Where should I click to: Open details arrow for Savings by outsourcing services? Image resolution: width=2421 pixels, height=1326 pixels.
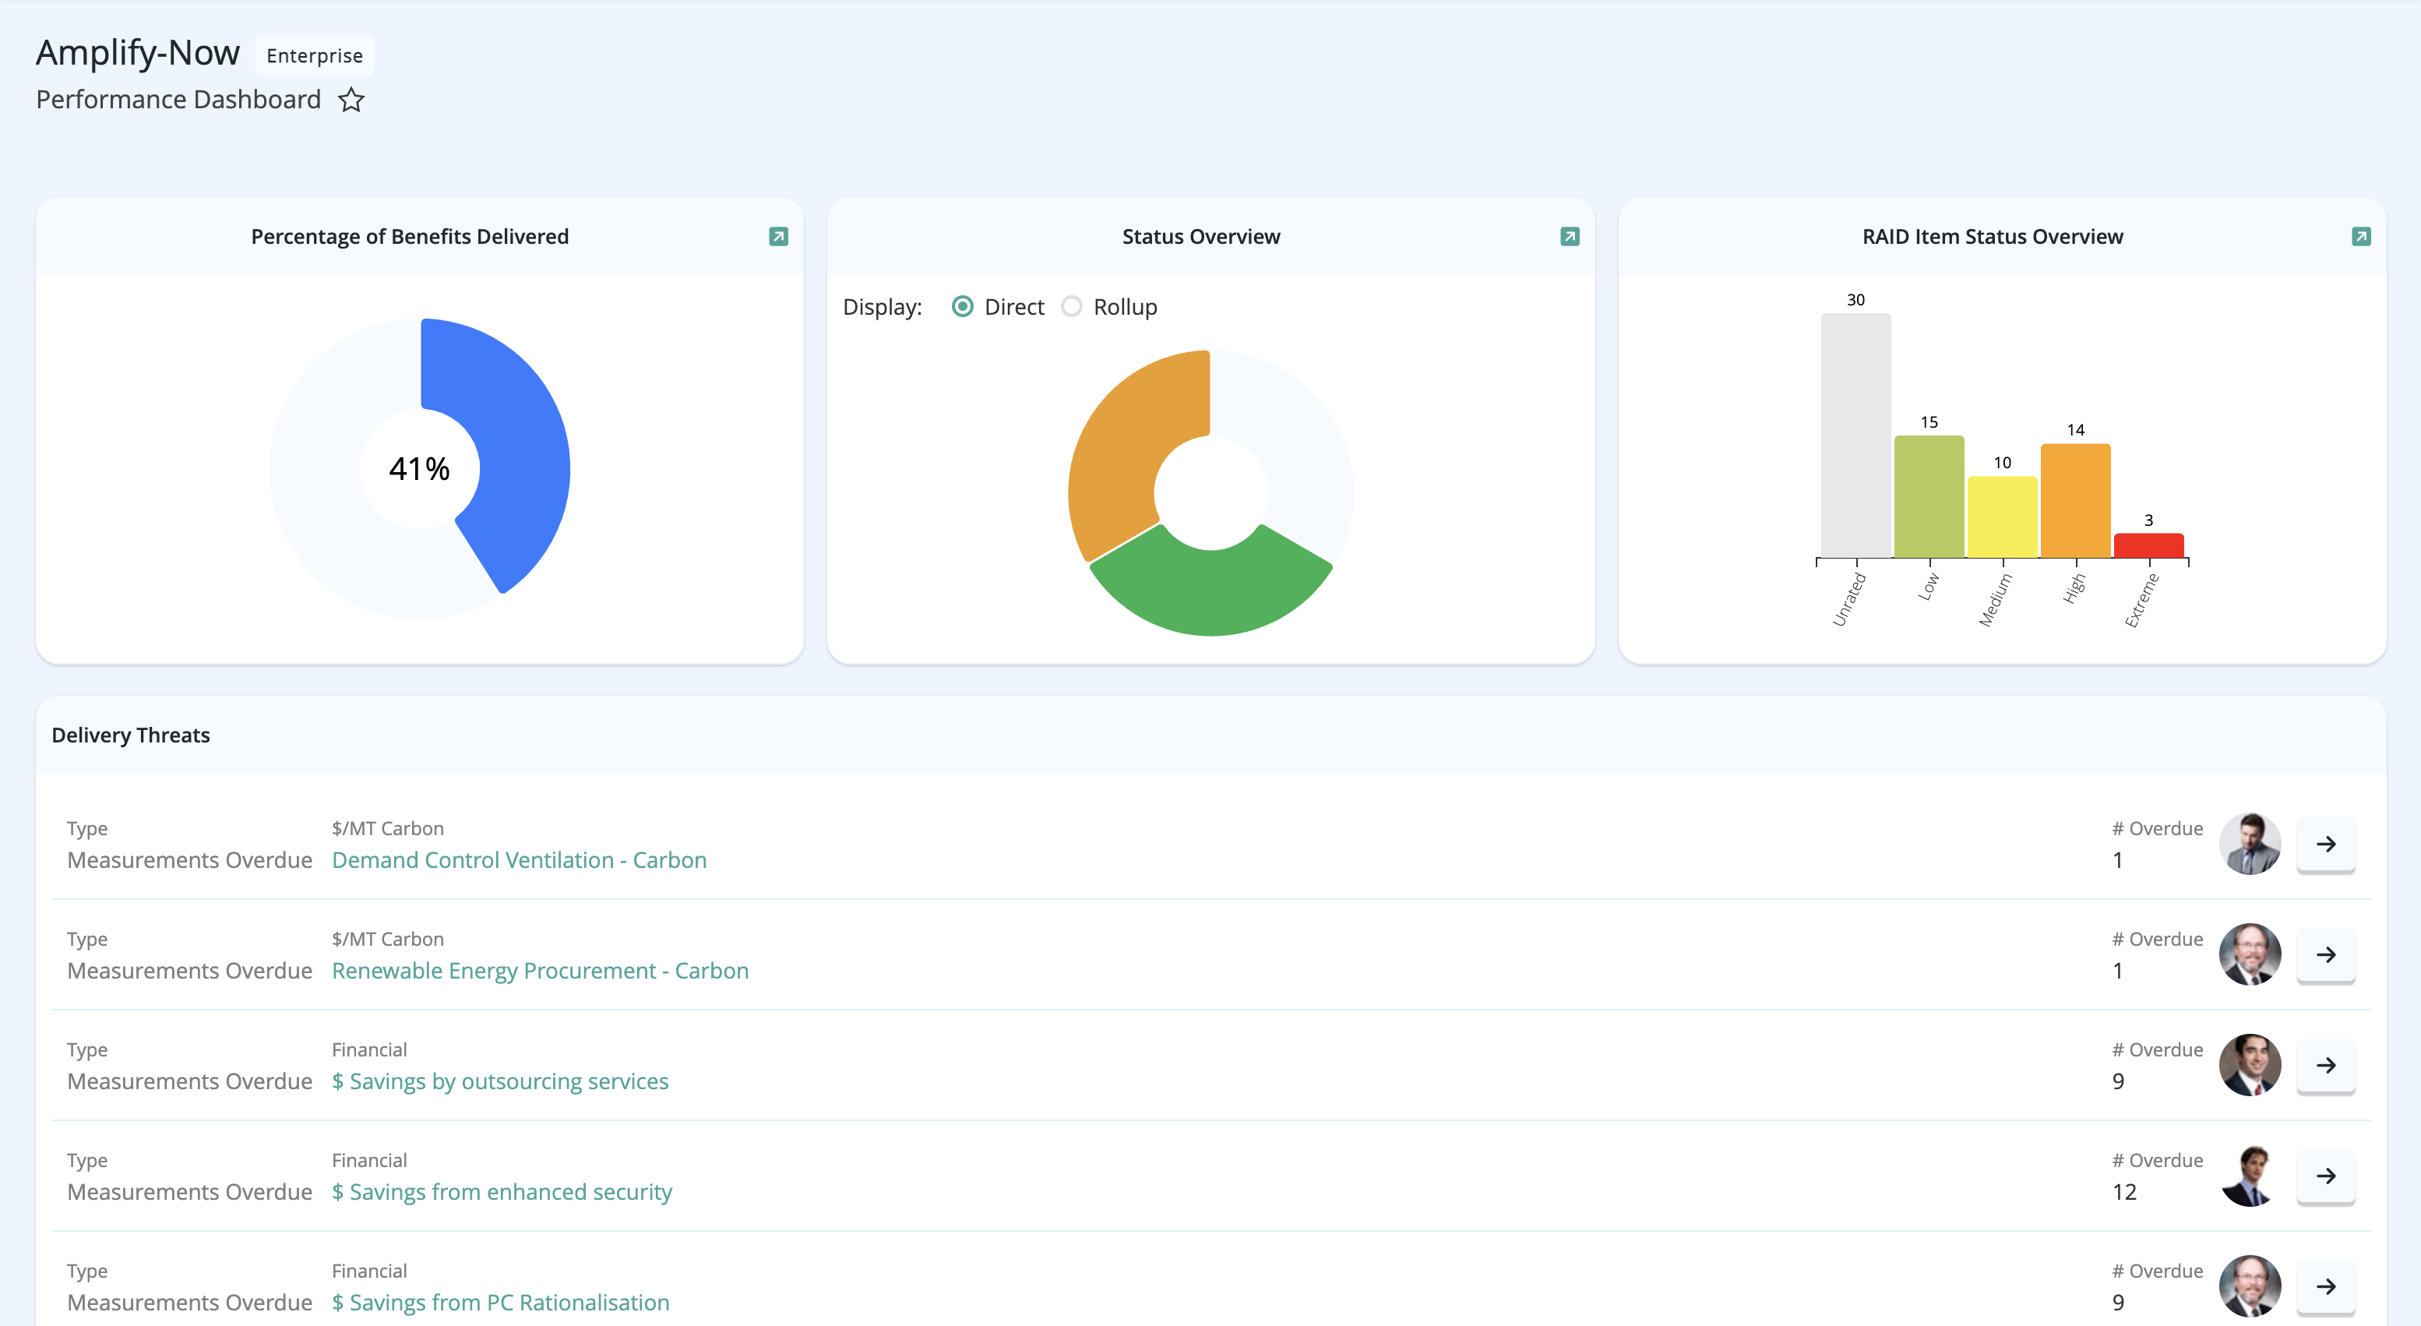(2326, 1066)
